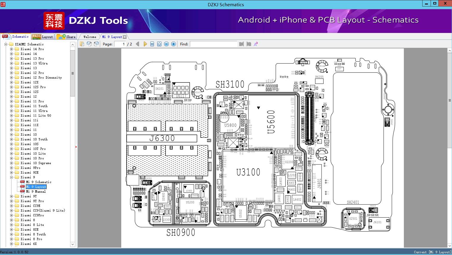
Task: Select the Mi 9 Layout document tab
Action: (112, 37)
